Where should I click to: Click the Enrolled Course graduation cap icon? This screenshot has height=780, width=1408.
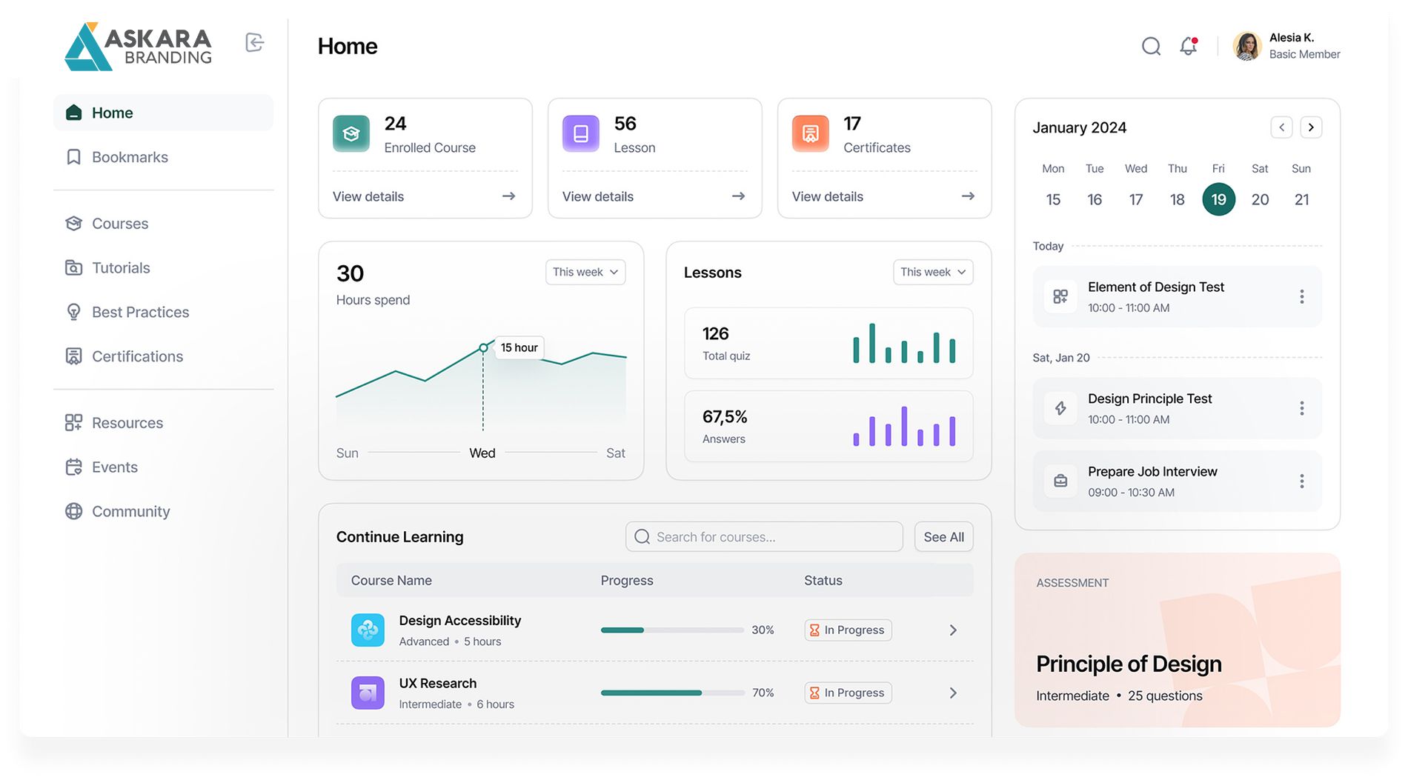(x=351, y=134)
